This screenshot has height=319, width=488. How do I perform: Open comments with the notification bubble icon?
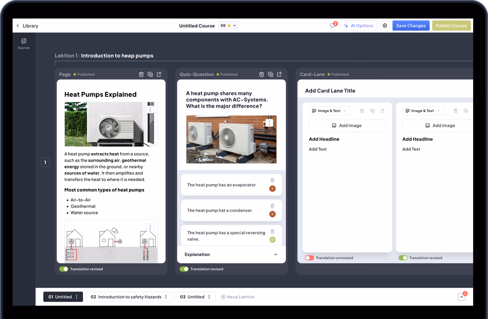[333, 26]
